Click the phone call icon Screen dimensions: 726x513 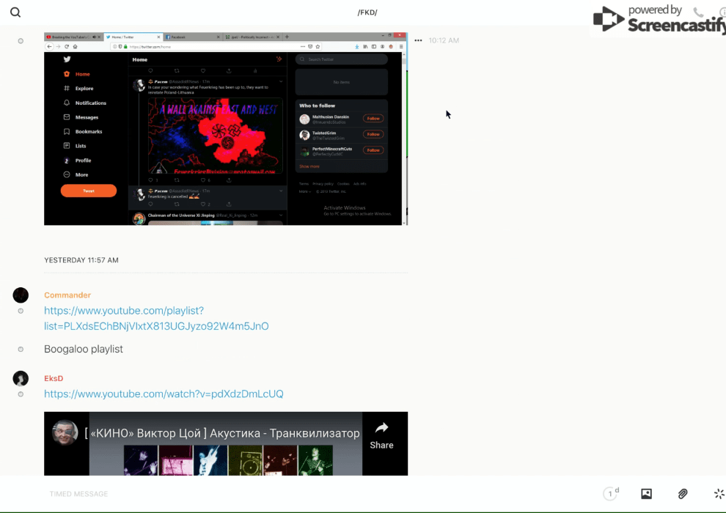[698, 12]
